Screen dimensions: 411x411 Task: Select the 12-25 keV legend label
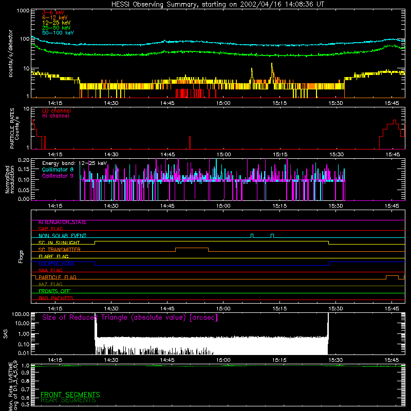coord(57,23)
